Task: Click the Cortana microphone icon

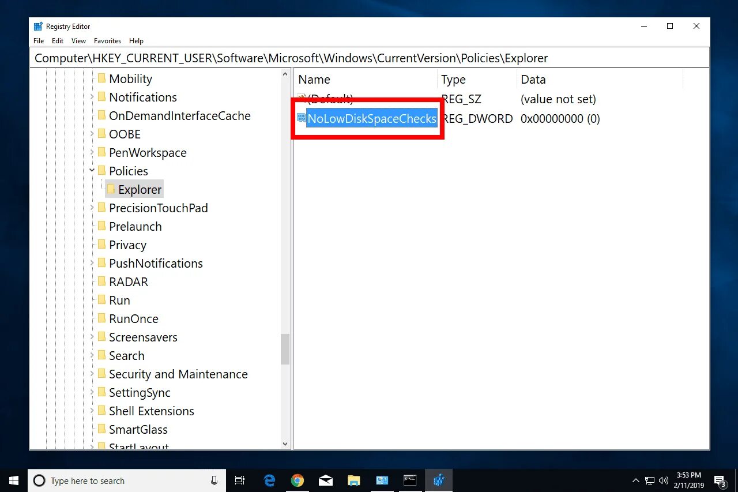Action: pos(214,480)
